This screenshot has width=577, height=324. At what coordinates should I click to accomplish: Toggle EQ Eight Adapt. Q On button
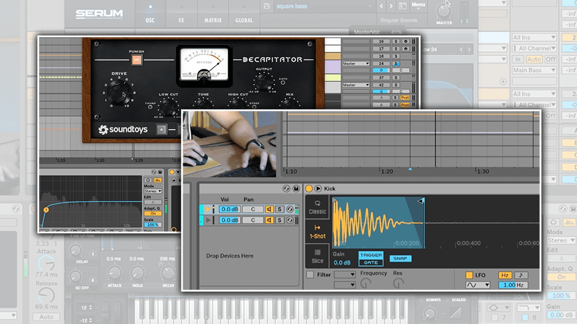153,214
